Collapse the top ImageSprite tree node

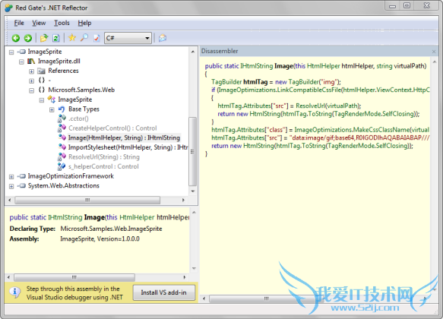coord(11,52)
